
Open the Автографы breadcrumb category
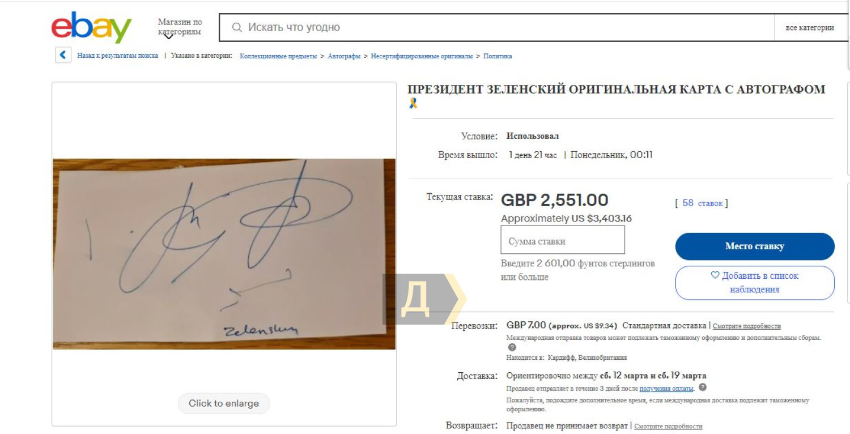344,56
